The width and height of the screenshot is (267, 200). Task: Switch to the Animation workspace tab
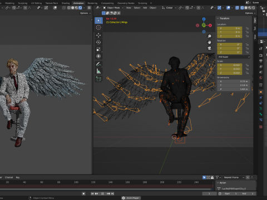tap(78, 3)
